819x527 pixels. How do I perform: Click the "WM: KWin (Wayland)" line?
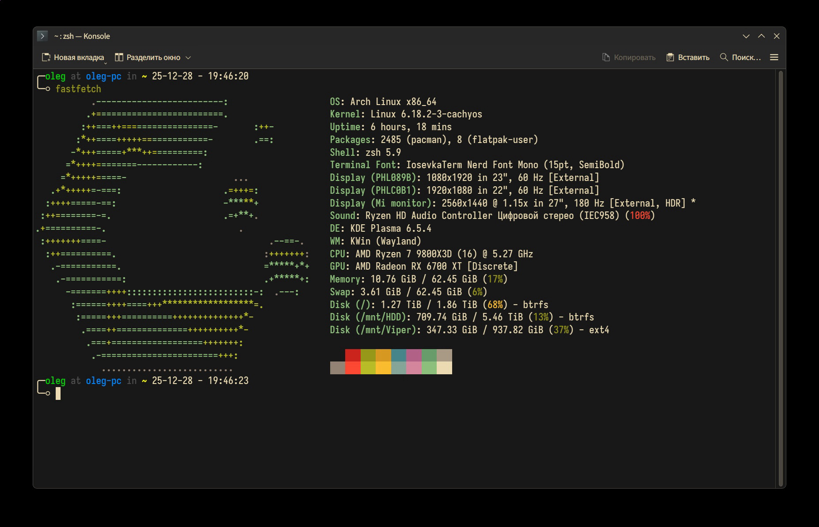[x=376, y=241]
